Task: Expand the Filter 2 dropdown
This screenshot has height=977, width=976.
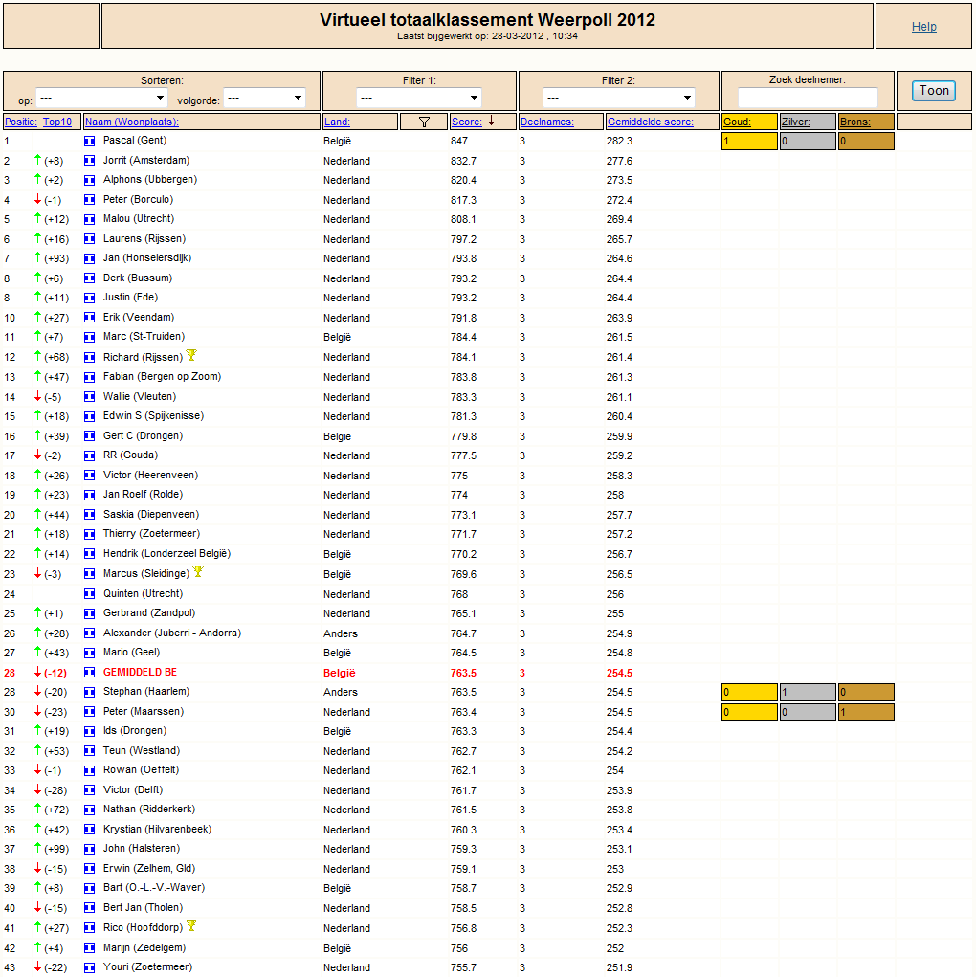Action: 618,98
